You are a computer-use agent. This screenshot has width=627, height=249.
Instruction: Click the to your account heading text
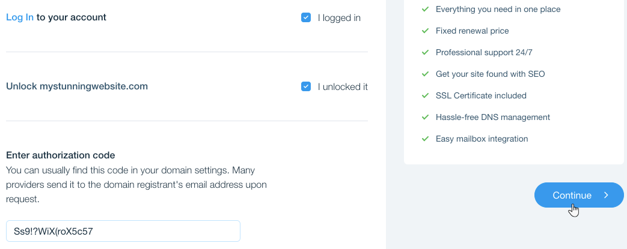coord(71,17)
